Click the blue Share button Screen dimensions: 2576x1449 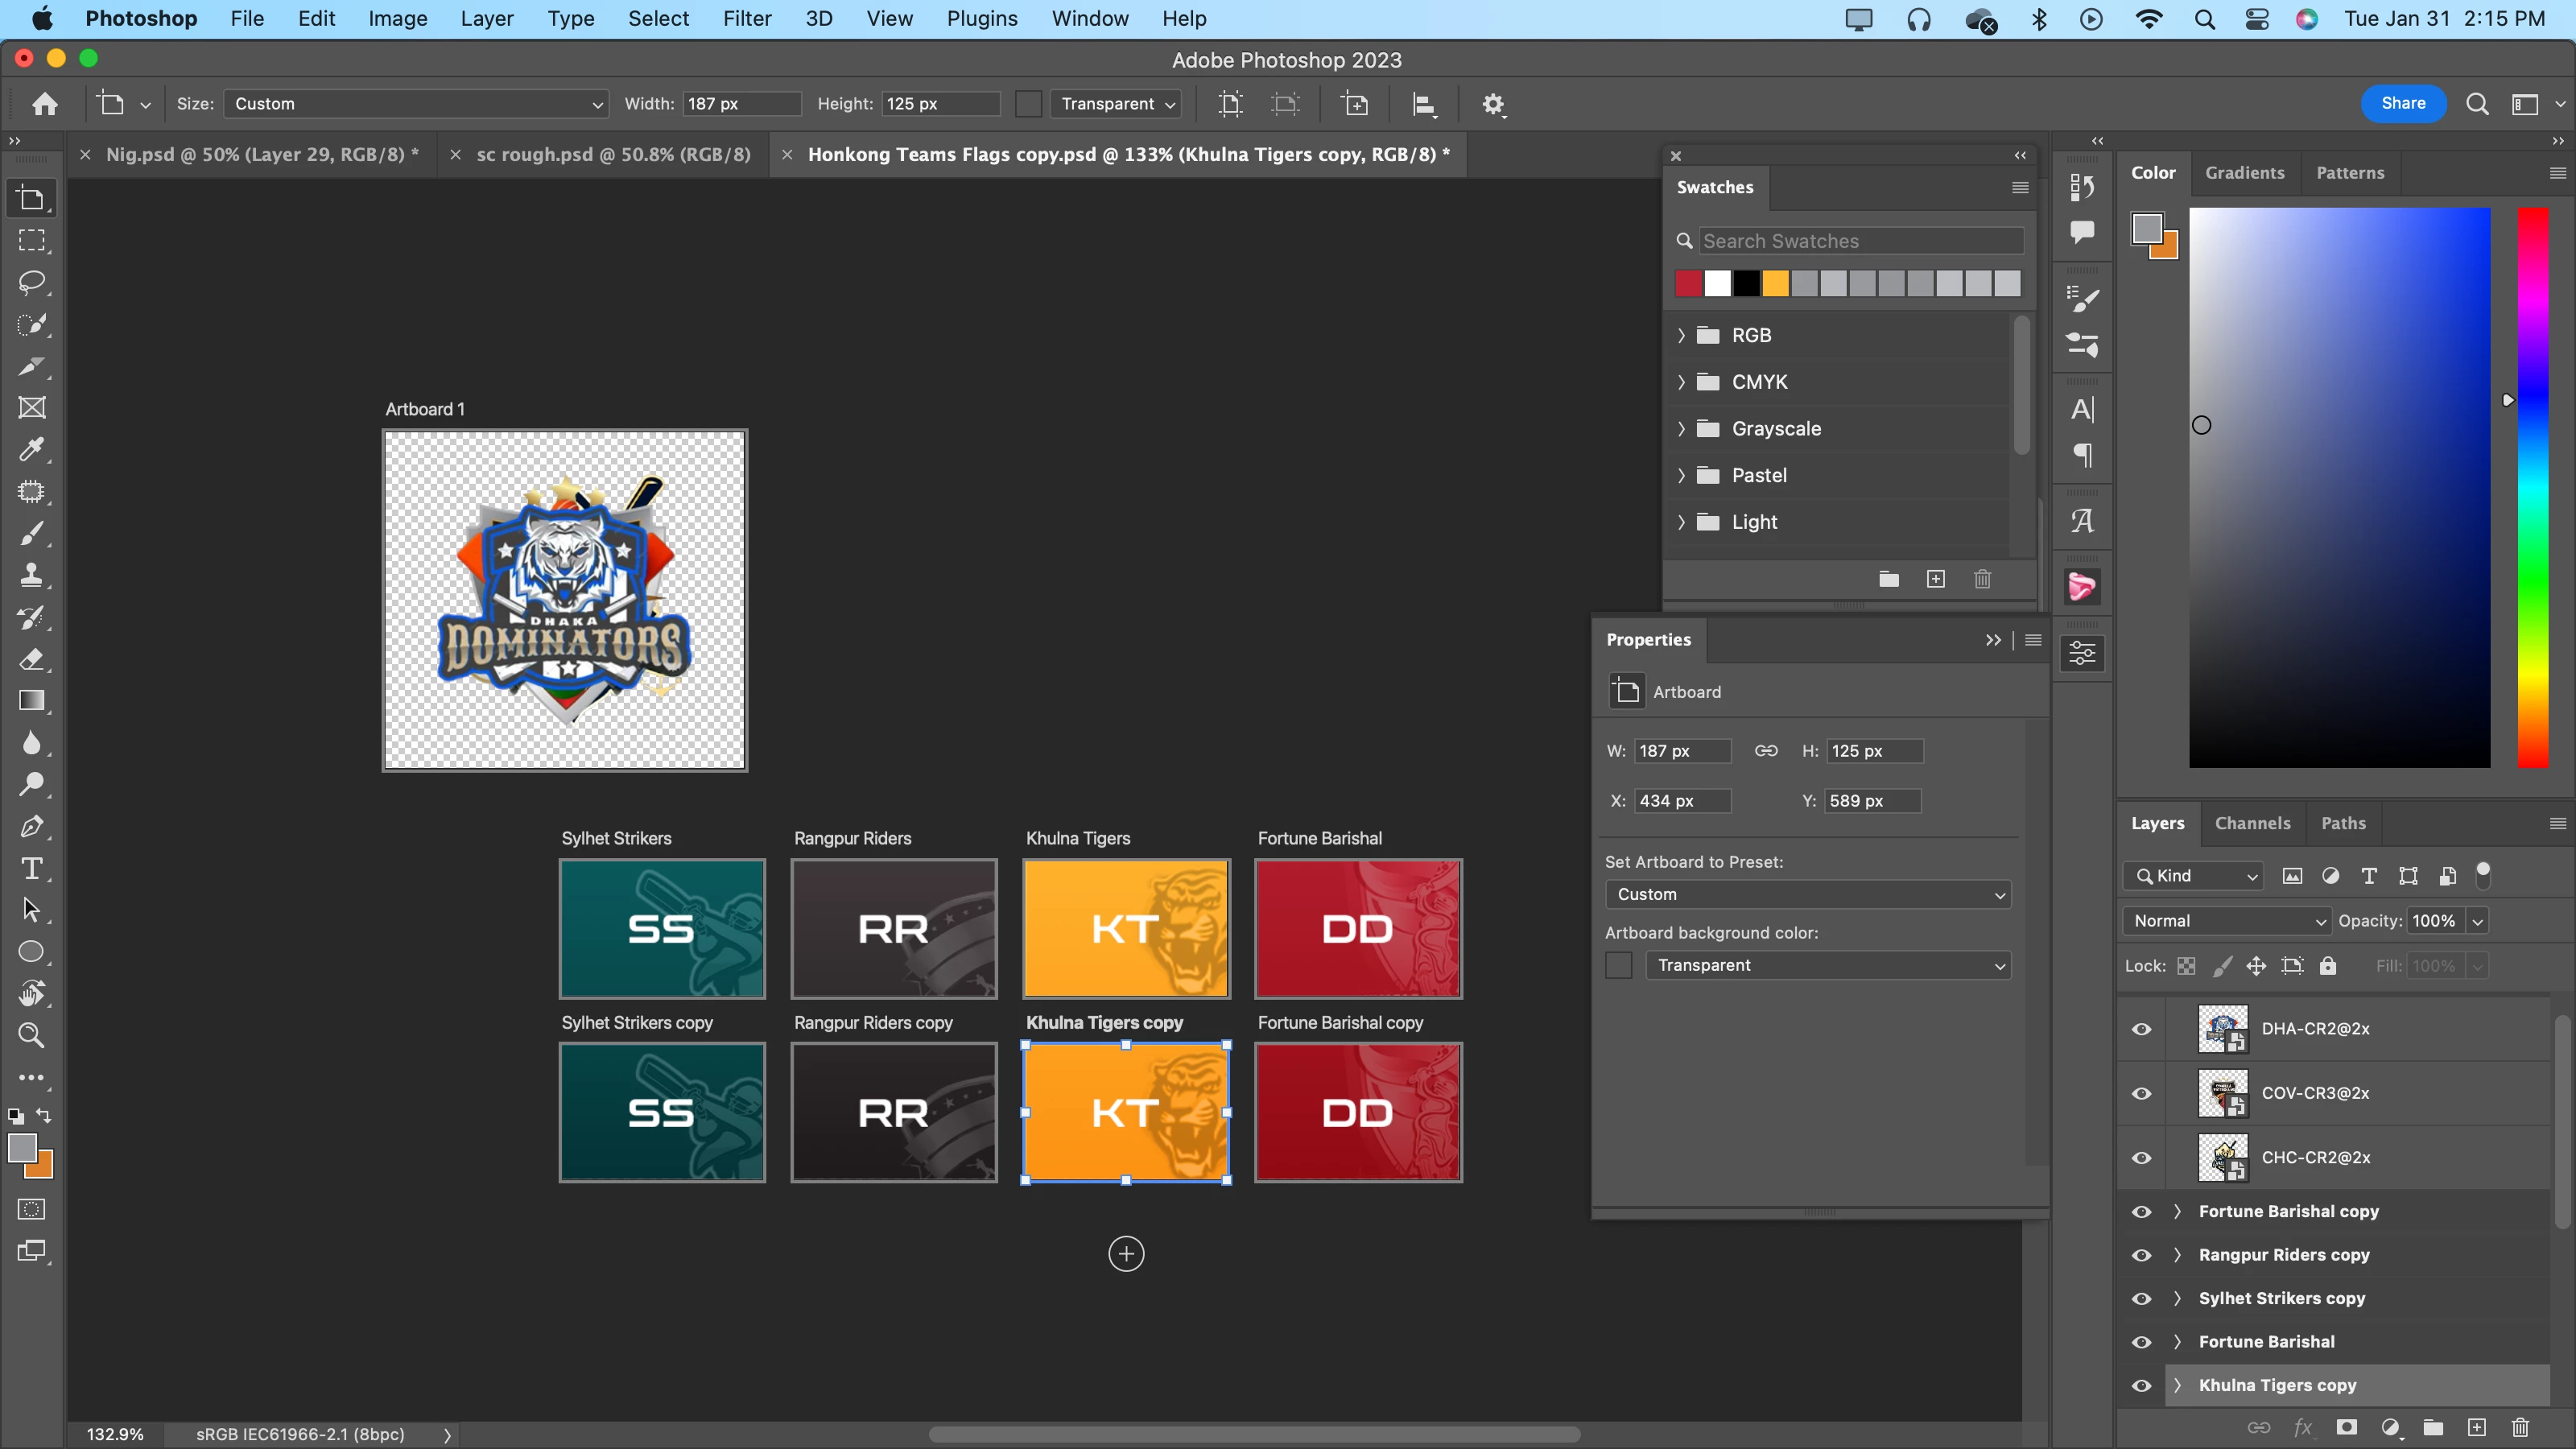2402,103
